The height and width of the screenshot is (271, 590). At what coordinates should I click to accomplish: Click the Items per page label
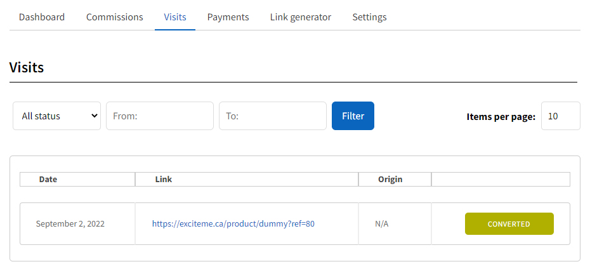(x=501, y=117)
